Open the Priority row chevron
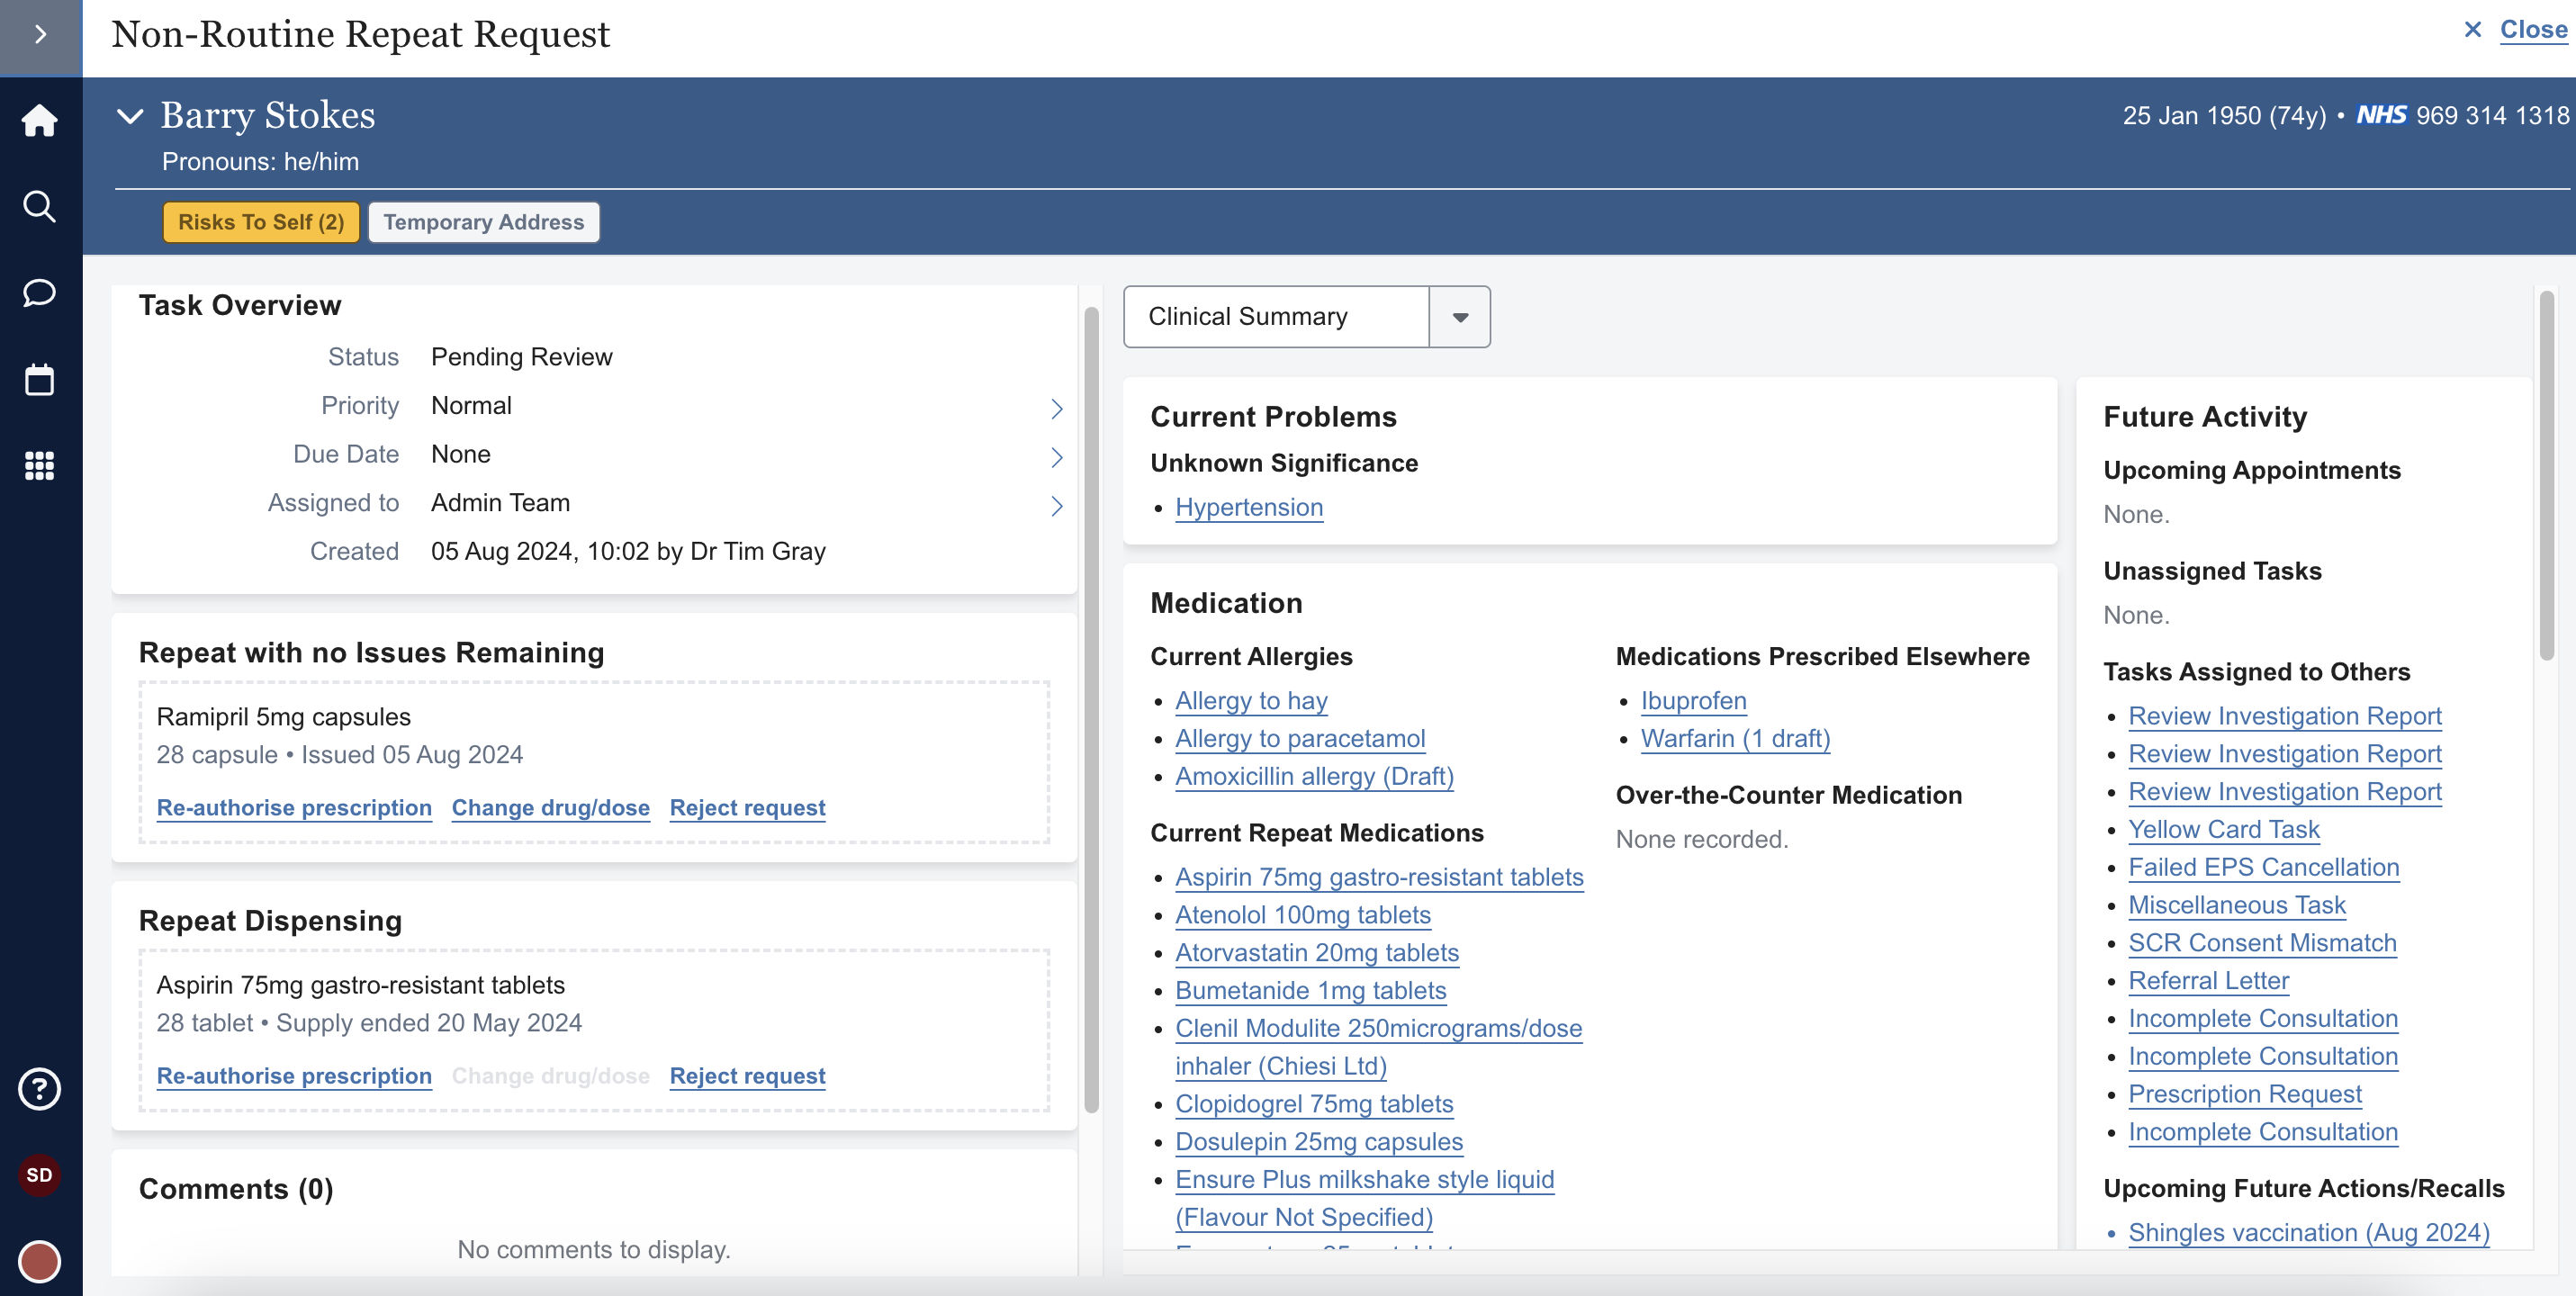This screenshot has width=2576, height=1296. (x=1056, y=408)
